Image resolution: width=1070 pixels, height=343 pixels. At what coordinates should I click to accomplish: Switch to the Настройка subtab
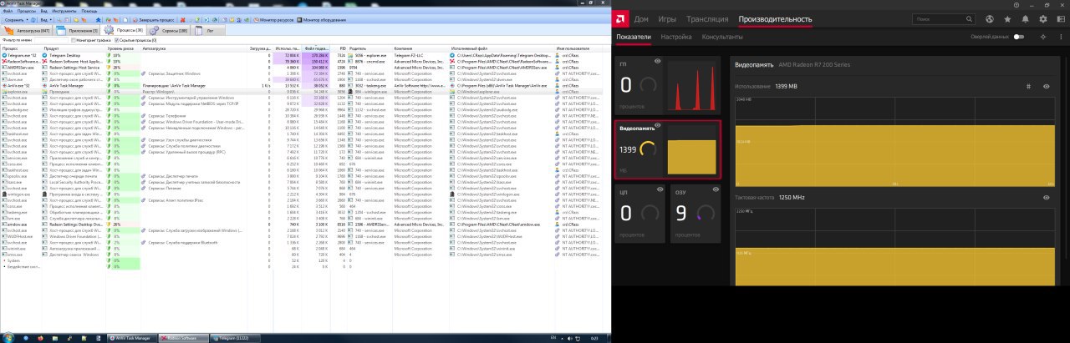pos(675,37)
